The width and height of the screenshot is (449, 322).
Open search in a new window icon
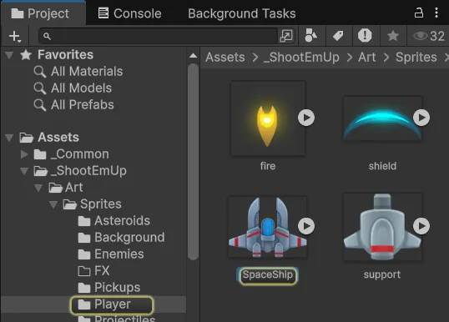[286, 36]
